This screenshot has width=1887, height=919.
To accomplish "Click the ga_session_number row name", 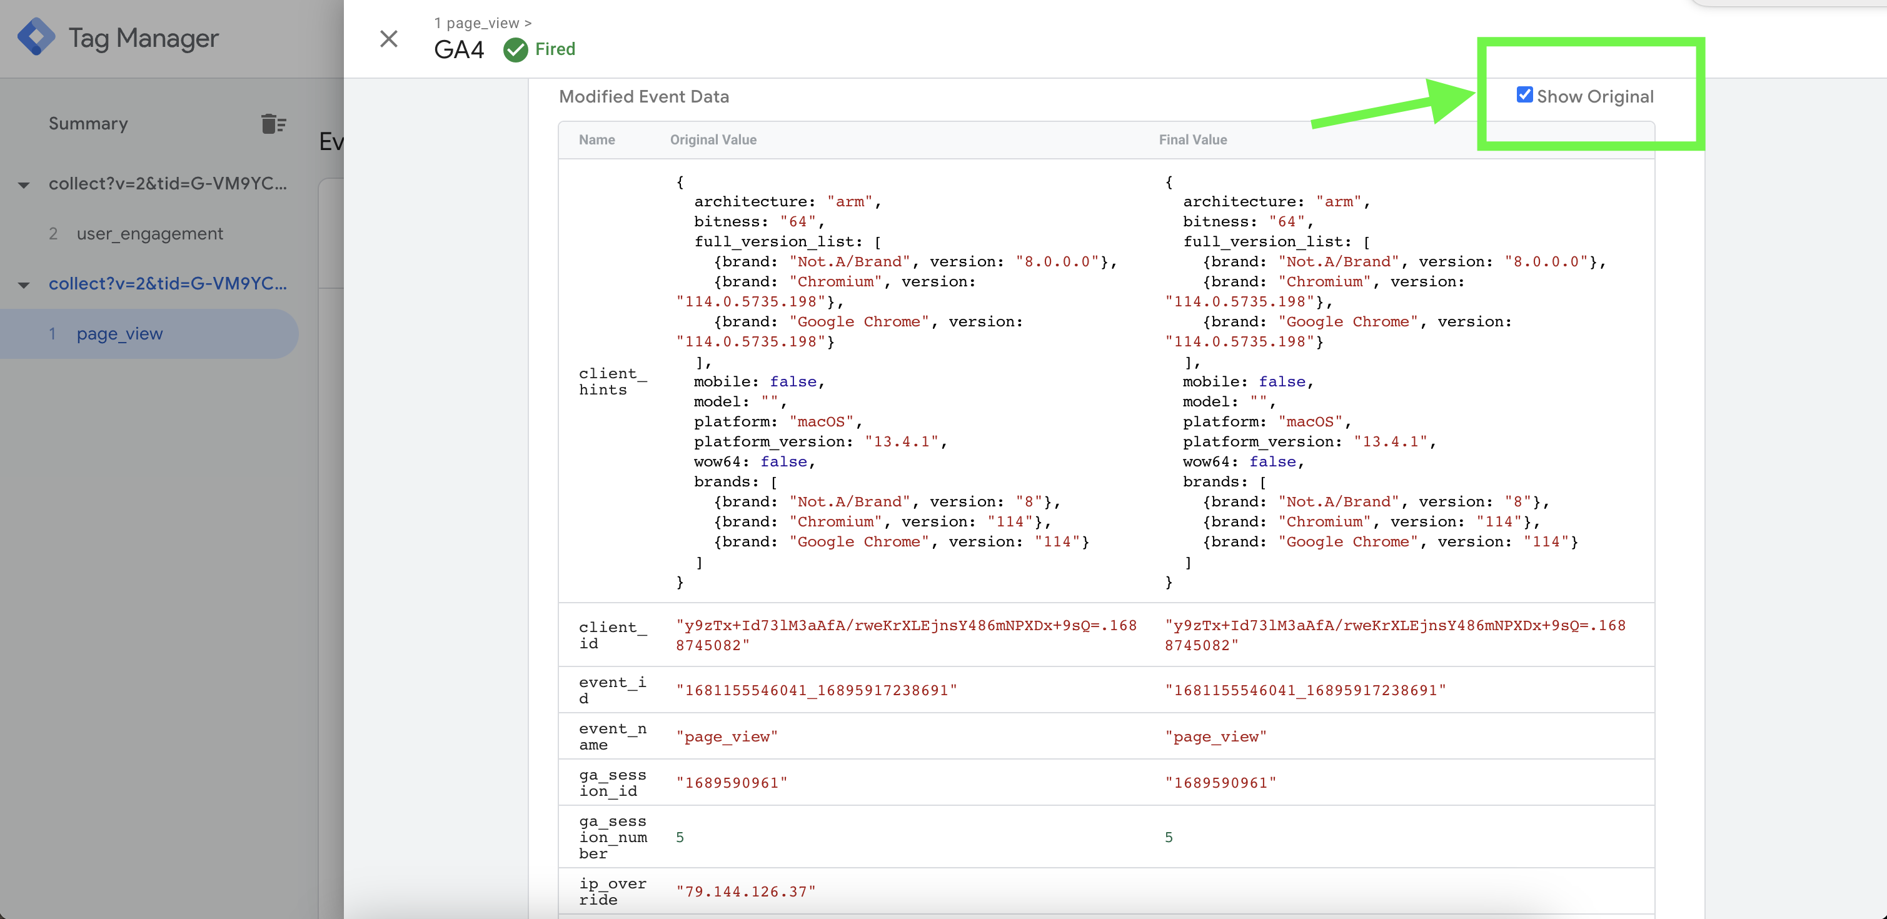I will (613, 837).
